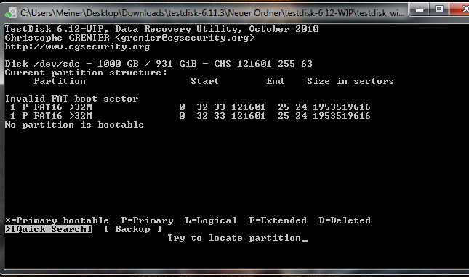Click the 'Partition' column header
Image resolution: width=469 pixels, height=277 pixels.
60,81
